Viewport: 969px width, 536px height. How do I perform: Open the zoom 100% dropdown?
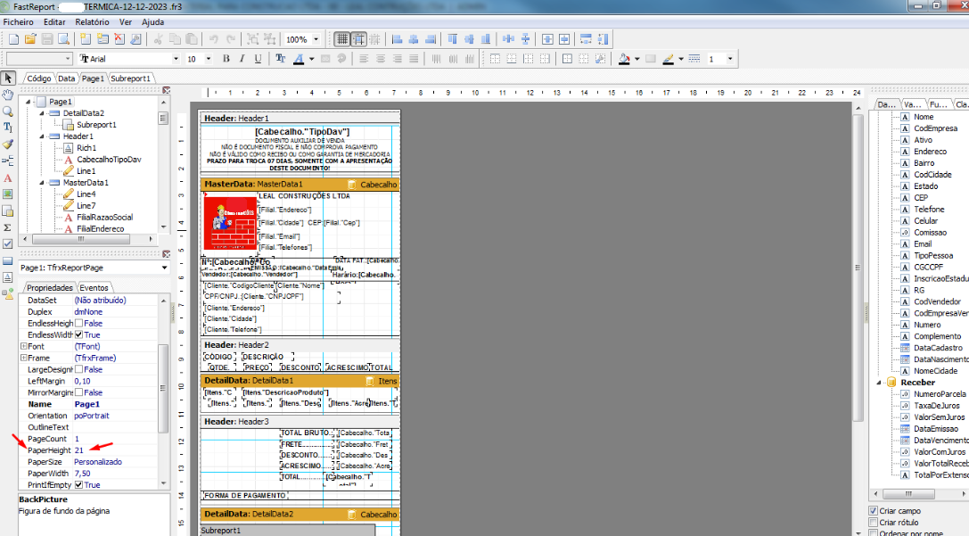click(316, 39)
